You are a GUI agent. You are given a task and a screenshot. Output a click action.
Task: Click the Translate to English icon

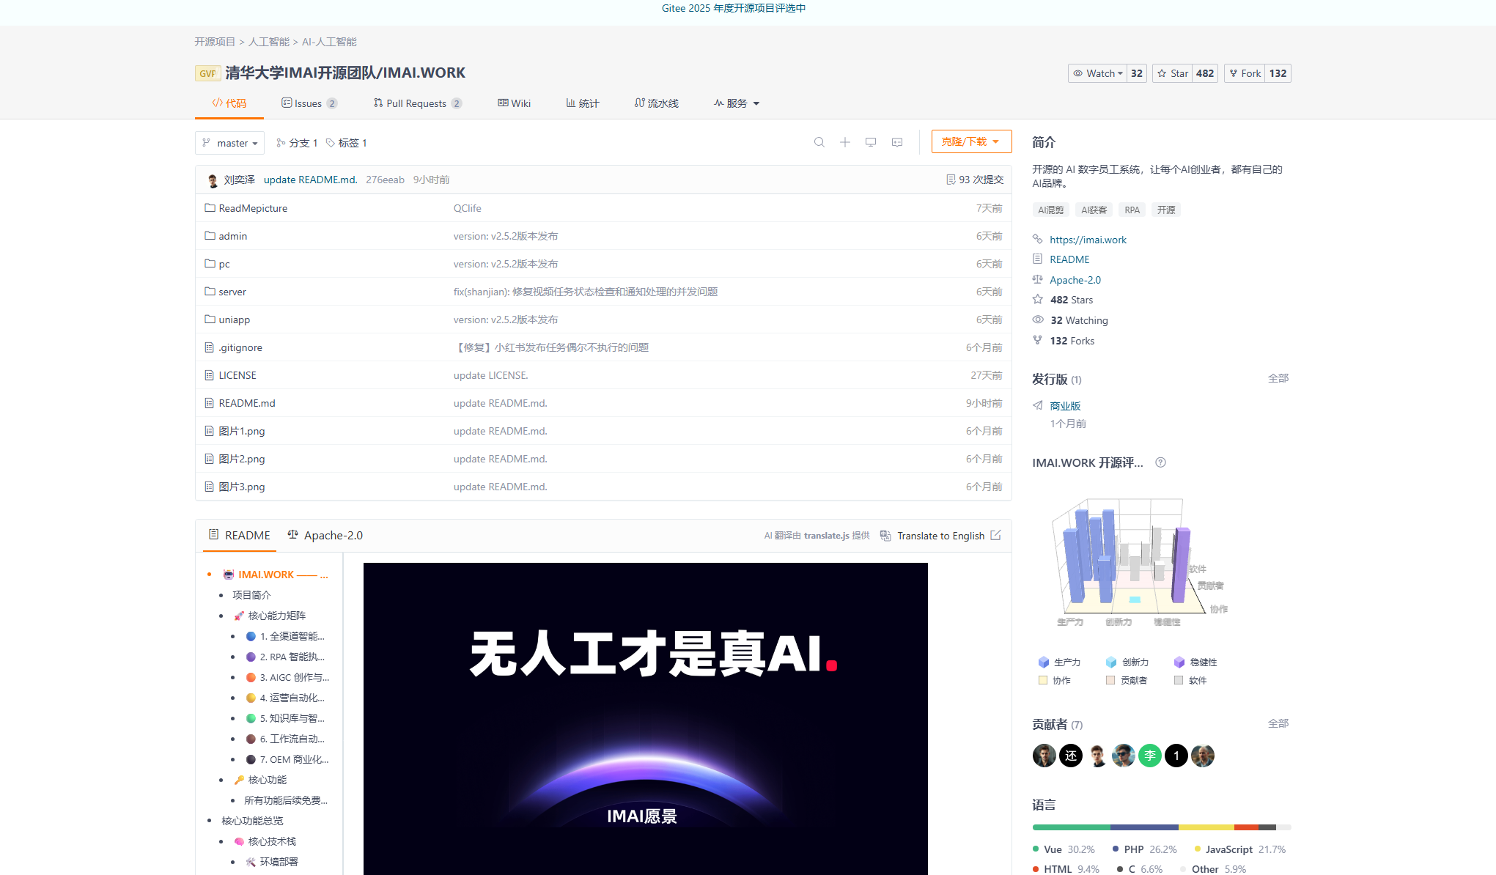(x=885, y=536)
